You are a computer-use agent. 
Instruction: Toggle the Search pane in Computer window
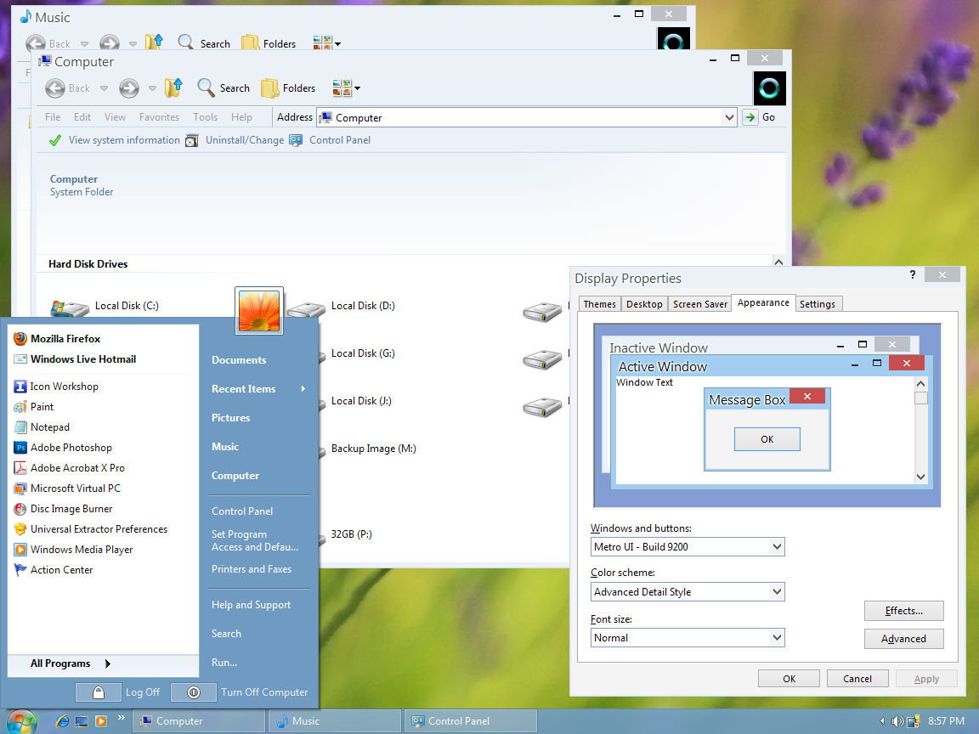coord(224,88)
